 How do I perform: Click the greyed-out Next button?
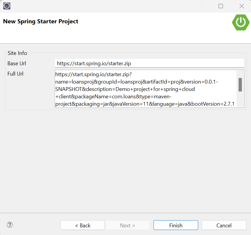127,225
